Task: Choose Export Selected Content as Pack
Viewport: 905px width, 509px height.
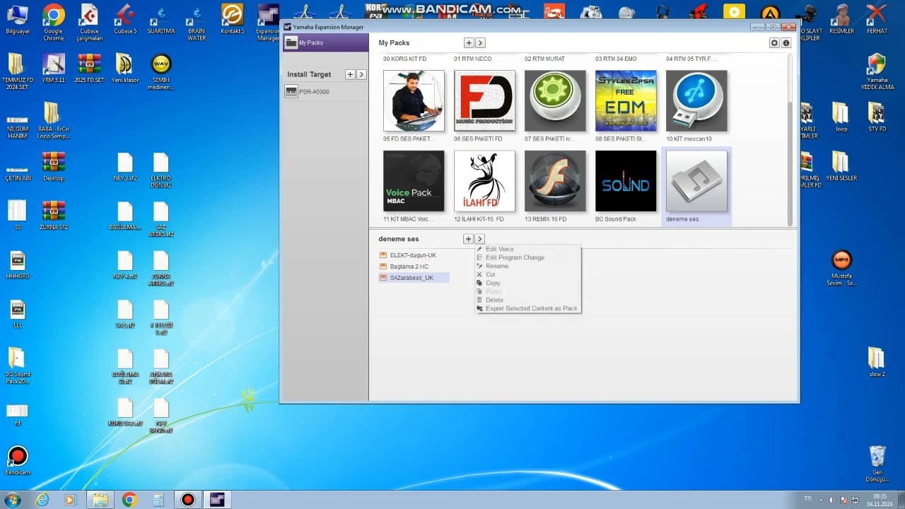Action: pos(527,308)
